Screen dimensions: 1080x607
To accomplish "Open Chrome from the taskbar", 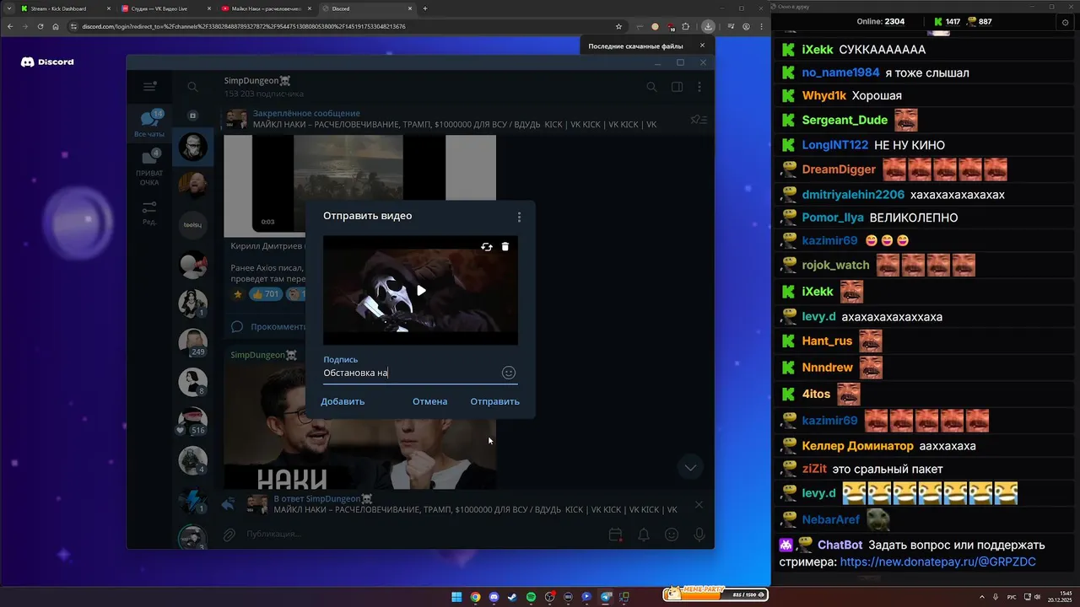I will click(x=475, y=597).
